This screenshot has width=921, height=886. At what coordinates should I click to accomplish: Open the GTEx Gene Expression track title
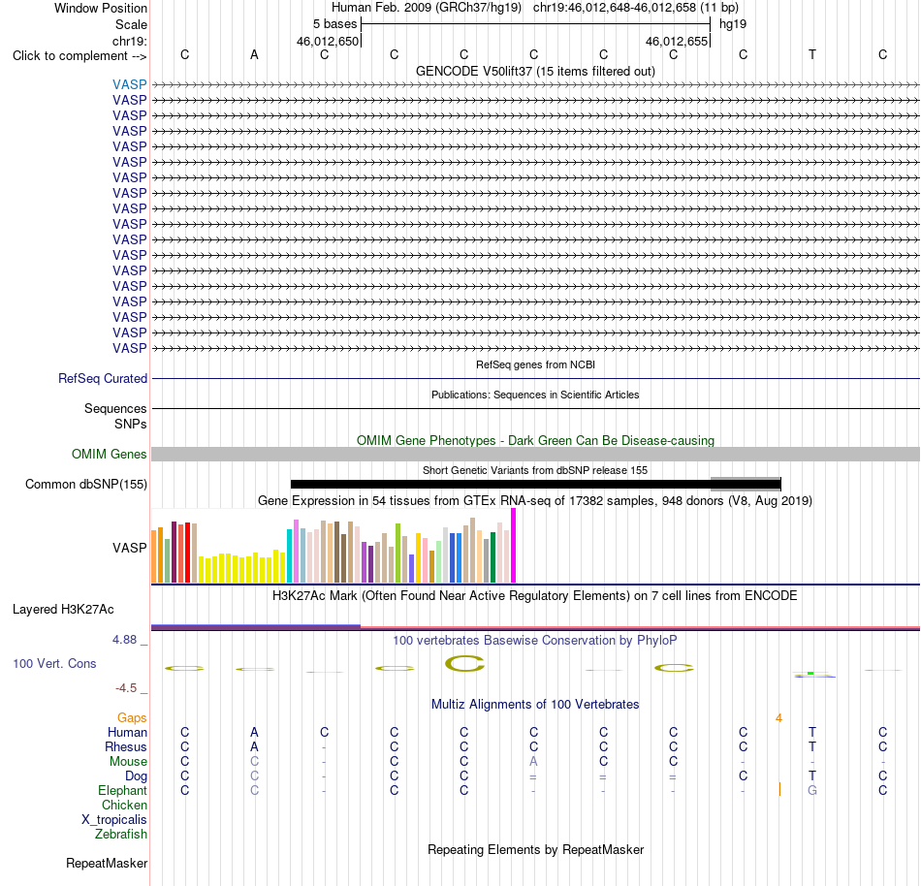click(x=535, y=501)
